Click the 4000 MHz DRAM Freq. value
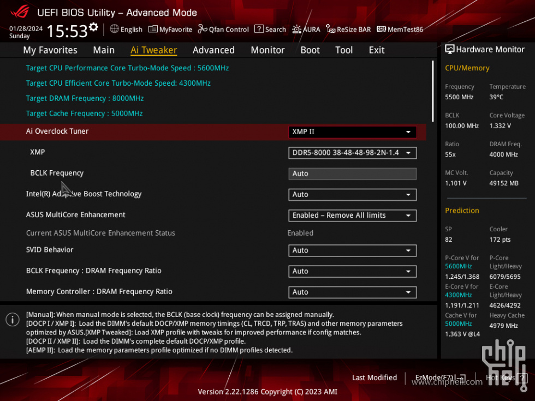This screenshot has width=535, height=401. (503, 154)
